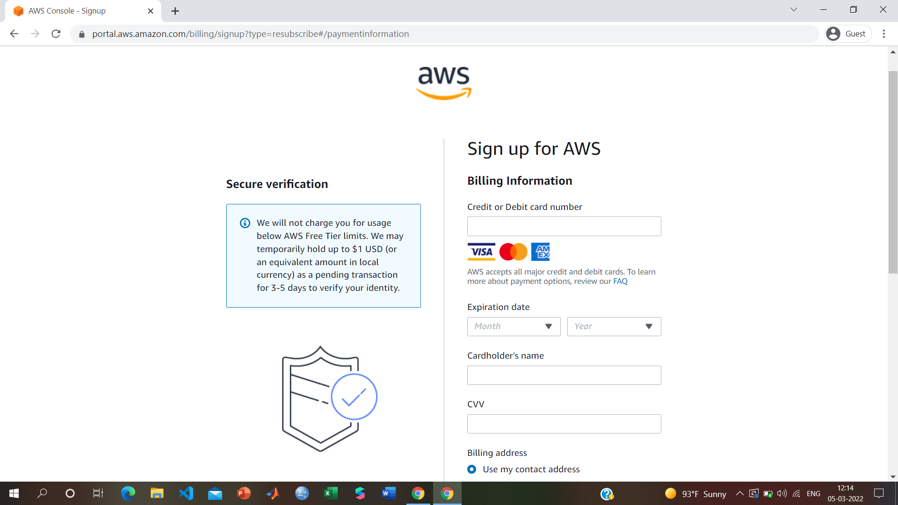Click the info circle icon in the notice box
This screenshot has height=505, width=898.
(244, 222)
